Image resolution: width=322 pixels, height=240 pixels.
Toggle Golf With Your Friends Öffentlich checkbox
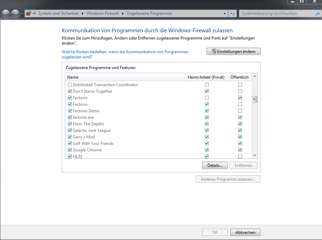click(240, 144)
